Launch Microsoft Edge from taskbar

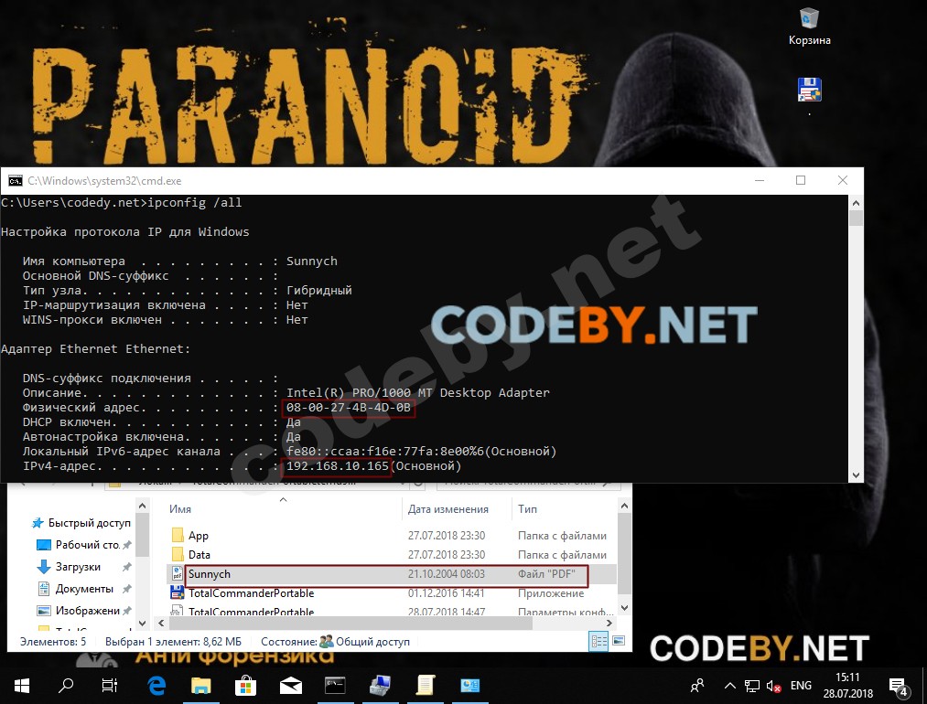[x=156, y=686]
